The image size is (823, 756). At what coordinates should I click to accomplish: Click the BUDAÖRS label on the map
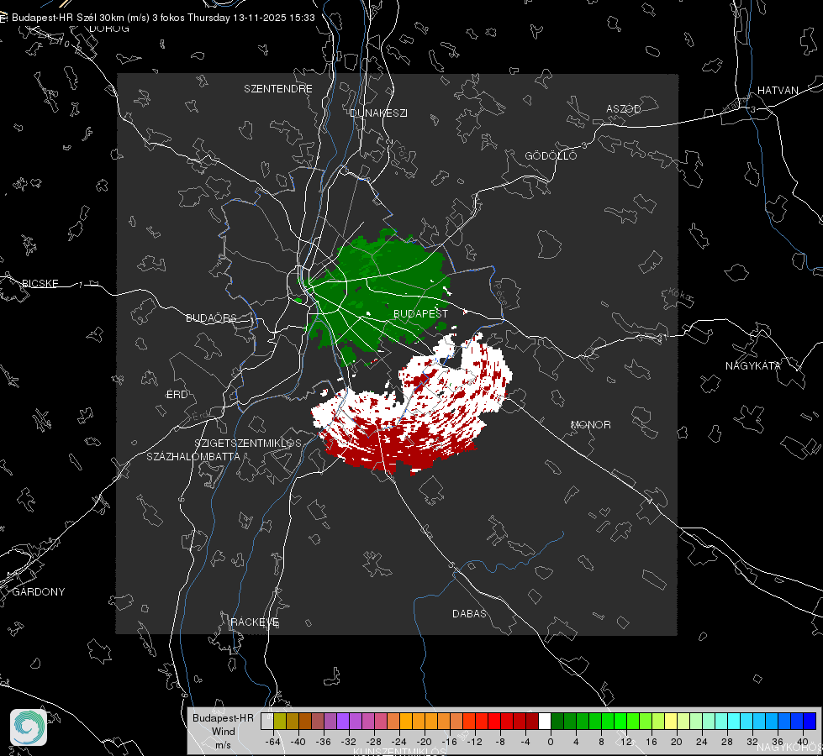point(211,318)
